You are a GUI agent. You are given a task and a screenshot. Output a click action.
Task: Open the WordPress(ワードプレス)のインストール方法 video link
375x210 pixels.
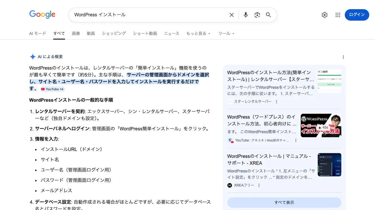262,120
